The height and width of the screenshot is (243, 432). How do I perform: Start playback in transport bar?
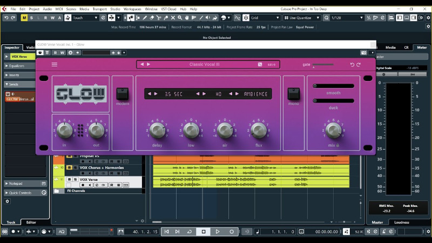point(218,232)
